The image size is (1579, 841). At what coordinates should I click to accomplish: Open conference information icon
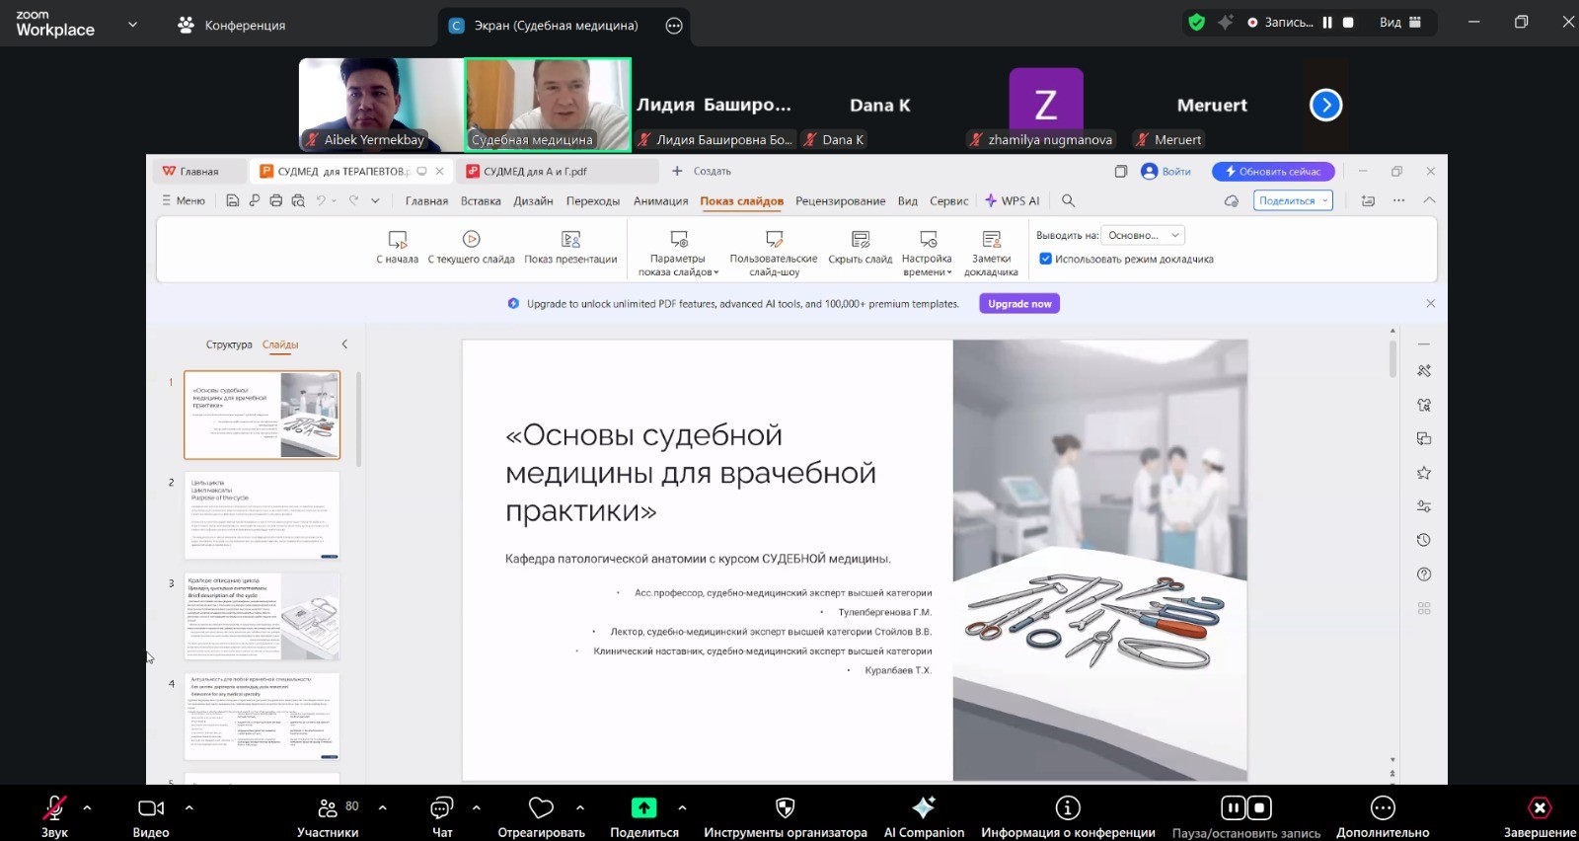coord(1067,808)
